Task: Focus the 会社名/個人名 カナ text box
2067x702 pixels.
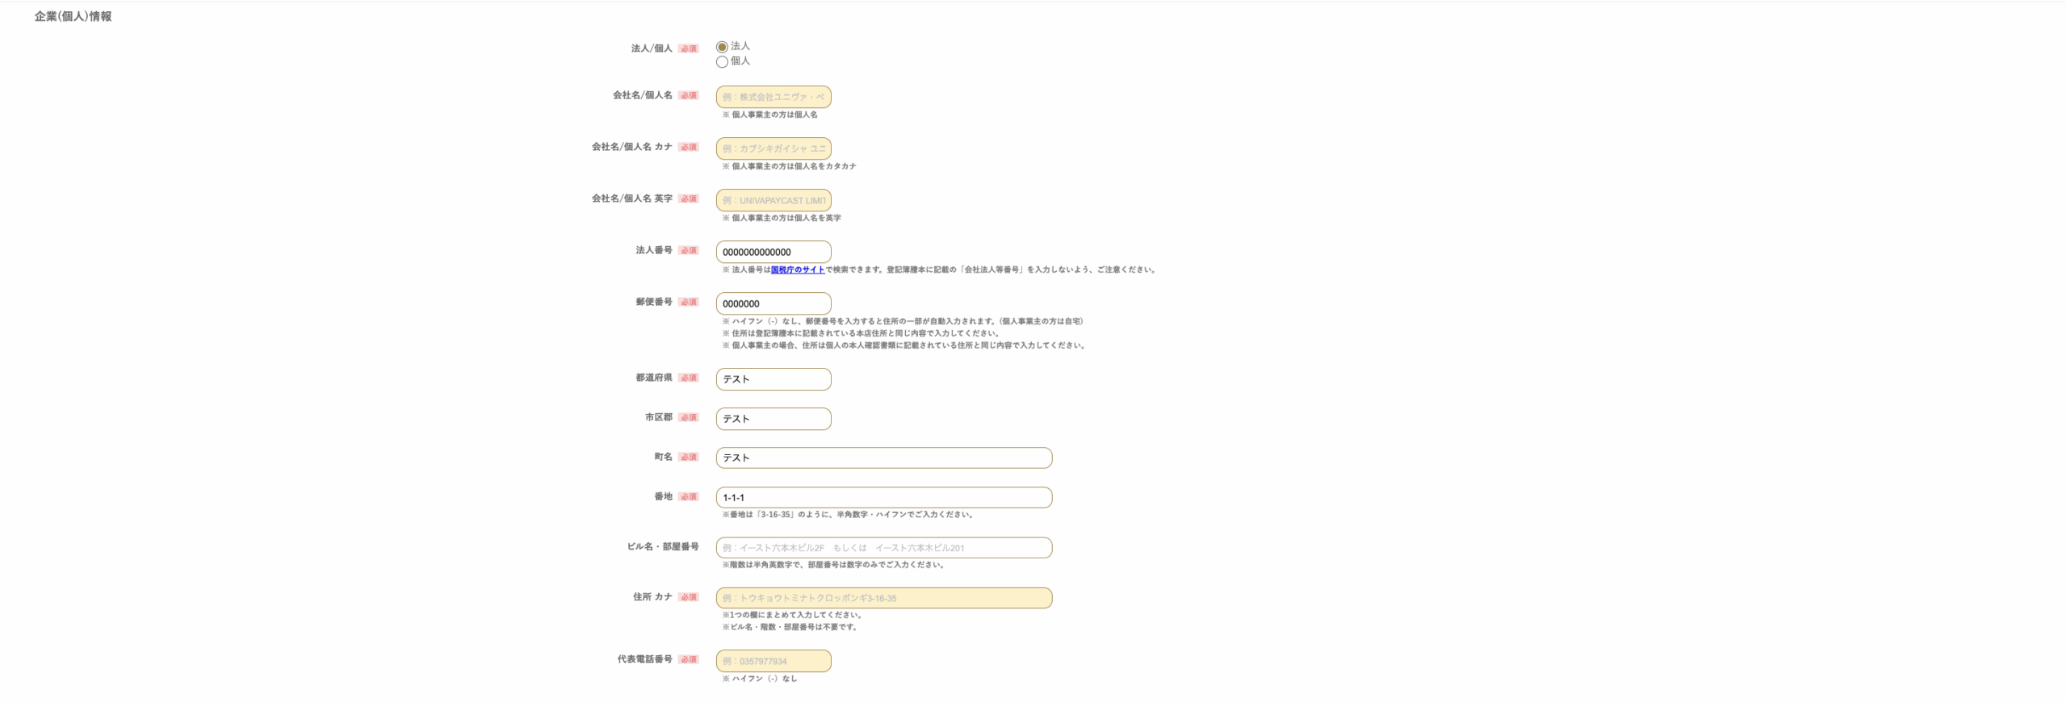Action: pyautogui.click(x=773, y=148)
